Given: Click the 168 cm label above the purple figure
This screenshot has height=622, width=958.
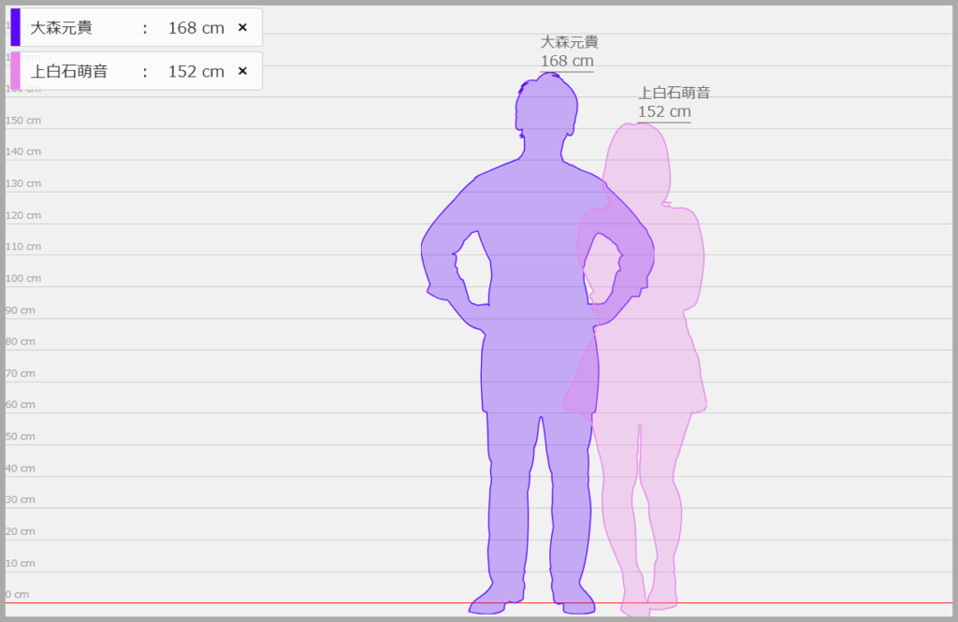Looking at the screenshot, I should (567, 62).
